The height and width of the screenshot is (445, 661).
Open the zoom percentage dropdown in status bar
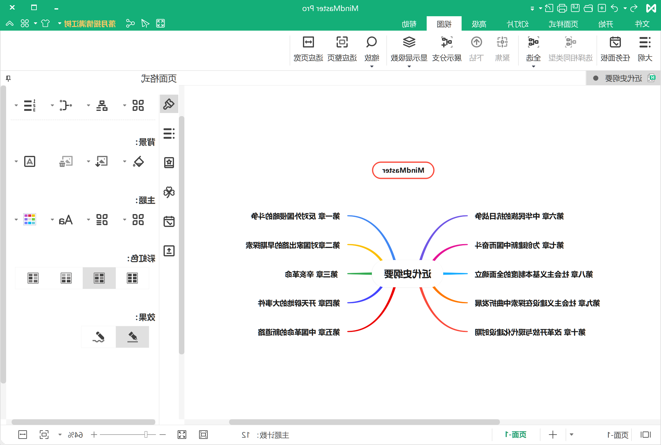click(x=60, y=435)
